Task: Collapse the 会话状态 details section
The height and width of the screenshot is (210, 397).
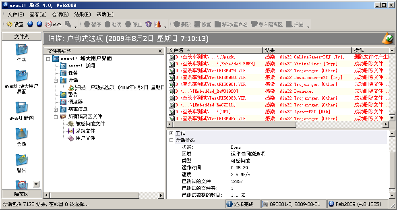Action: pyautogui.click(x=172, y=140)
